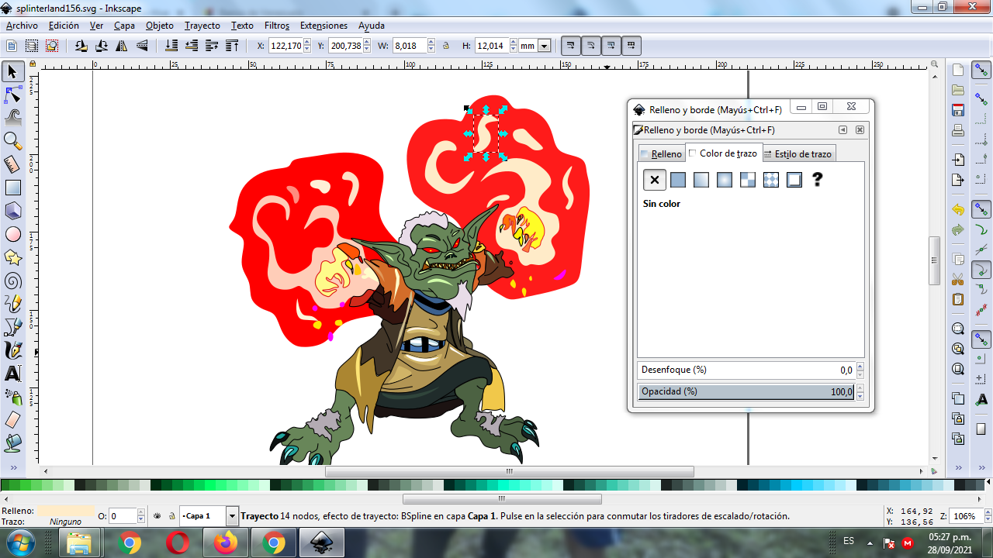Pick the Measure ruler tool
The width and height of the screenshot is (993, 558).
click(x=12, y=164)
